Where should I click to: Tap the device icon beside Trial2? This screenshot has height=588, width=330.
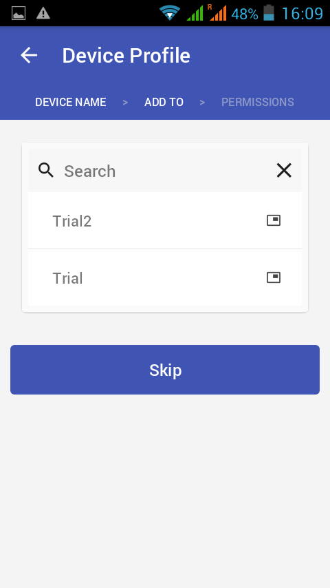pos(274,220)
